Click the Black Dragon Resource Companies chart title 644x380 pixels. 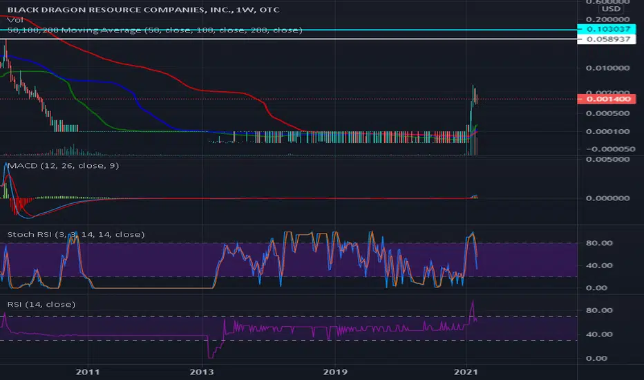click(x=143, y=10)
